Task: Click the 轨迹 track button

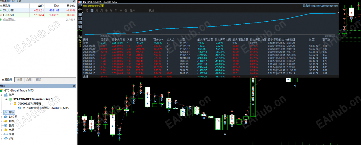Action: click(152, 11)
